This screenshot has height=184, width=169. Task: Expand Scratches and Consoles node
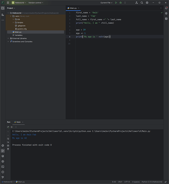[x=8, y=42]
